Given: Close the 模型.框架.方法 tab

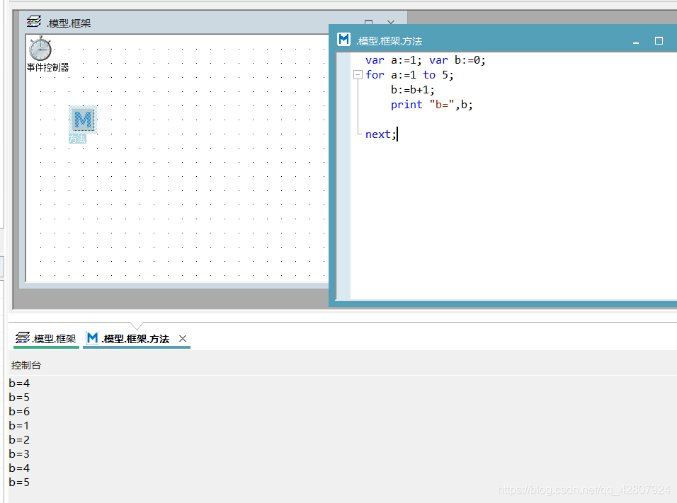Looking at the screenshot, I should tap(182, 338).
